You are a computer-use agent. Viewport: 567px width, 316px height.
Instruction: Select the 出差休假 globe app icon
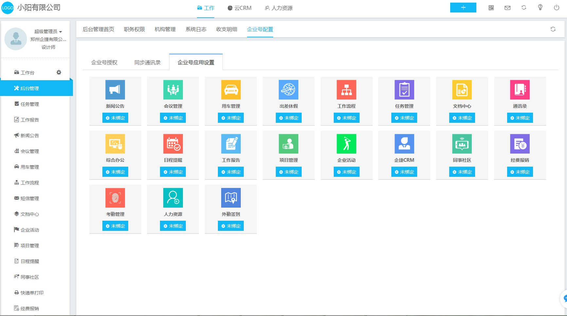click(x=289, y=90)
